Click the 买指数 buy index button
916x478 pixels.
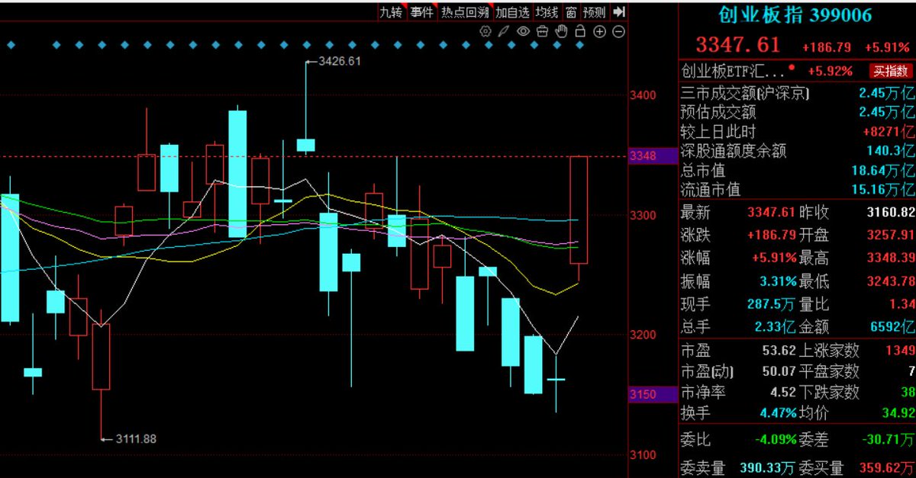pos(892,72)
